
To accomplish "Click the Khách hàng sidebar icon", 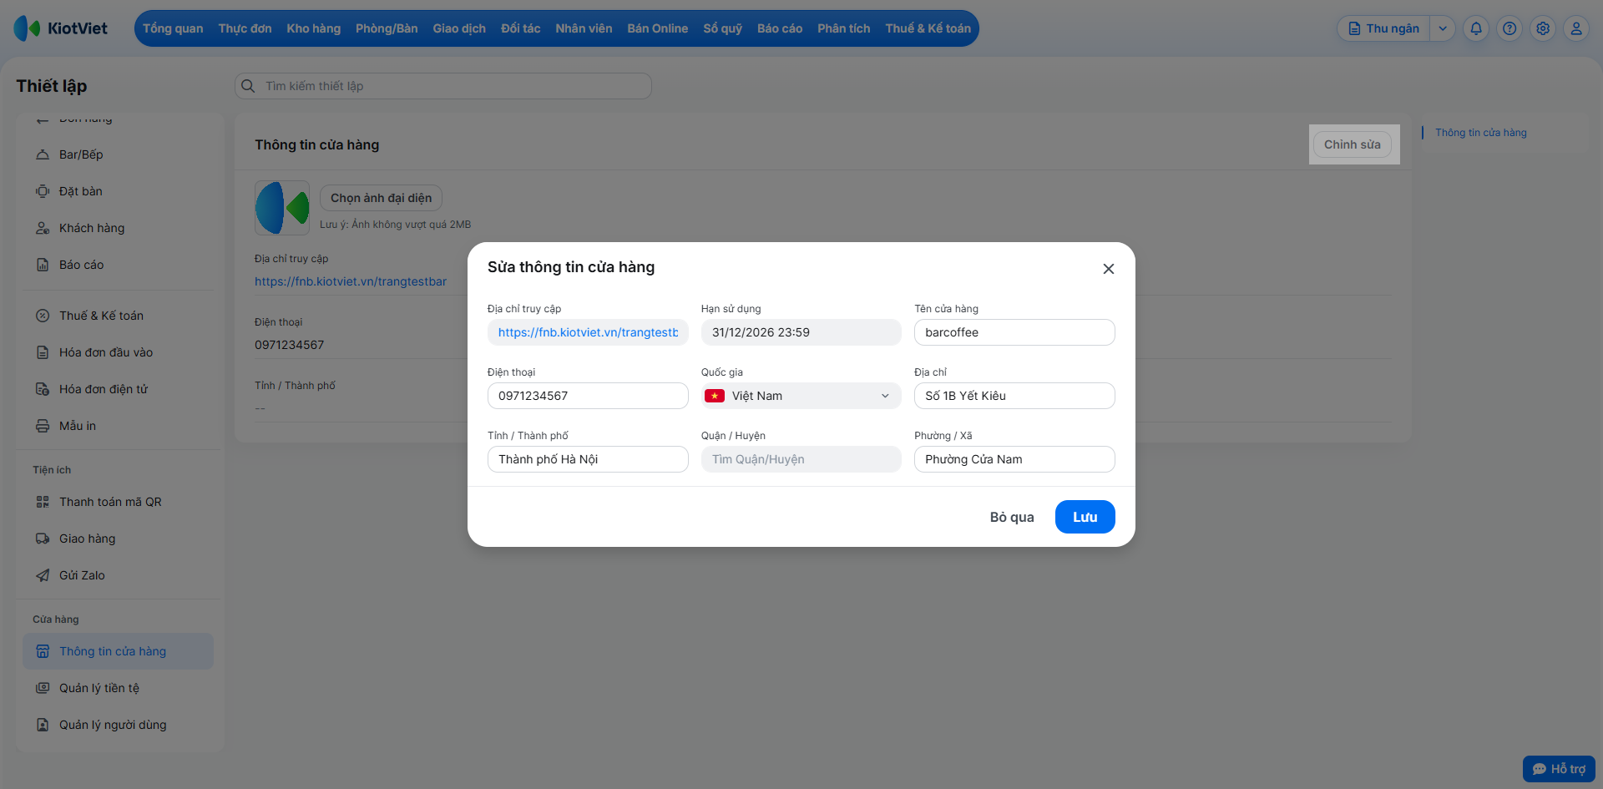I will (43, 228).
